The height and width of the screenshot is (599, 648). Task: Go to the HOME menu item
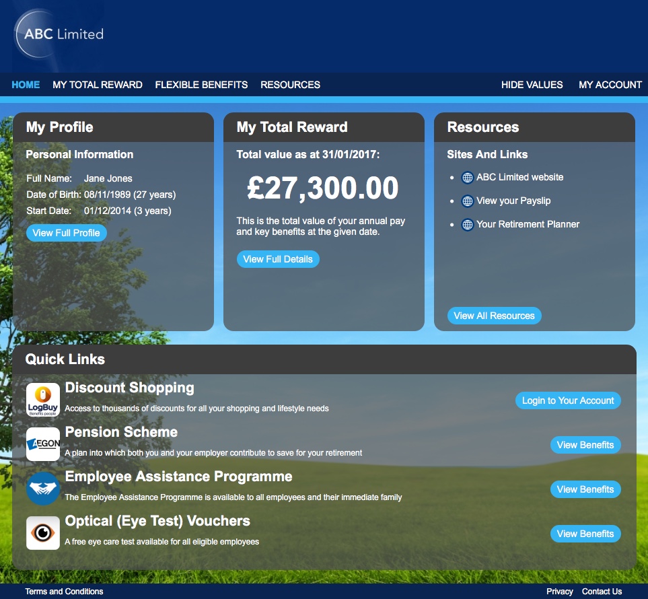coord(26,85)
